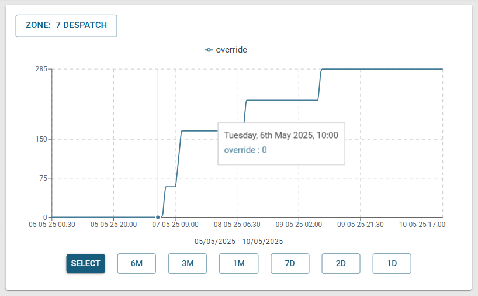Select the 2D time range
Screen dimensions: 478x296
(x=341, y=263)
